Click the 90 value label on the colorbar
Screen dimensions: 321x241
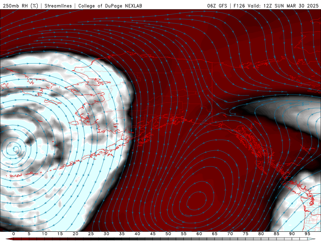[292, 234]
